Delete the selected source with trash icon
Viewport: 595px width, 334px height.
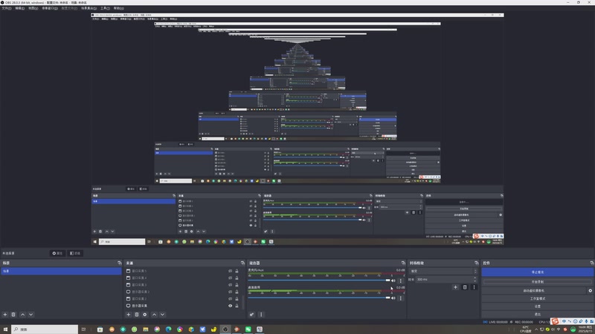137,314
